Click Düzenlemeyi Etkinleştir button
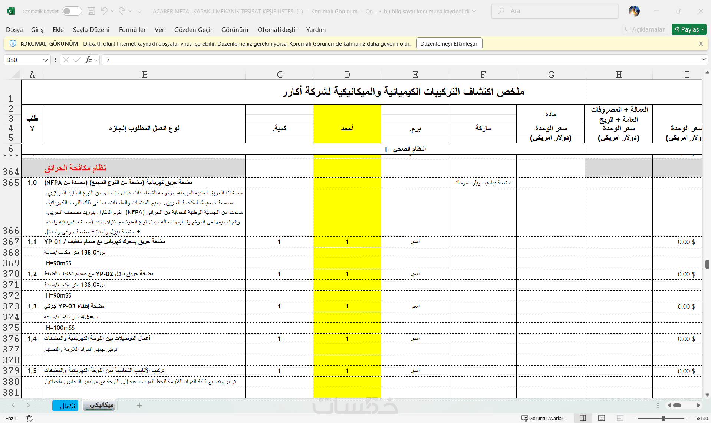This screenshot has width=711, height=423. click(449, 43)
